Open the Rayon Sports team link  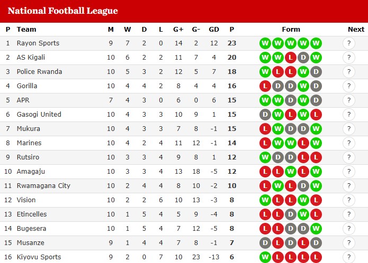tap(38, 43)
